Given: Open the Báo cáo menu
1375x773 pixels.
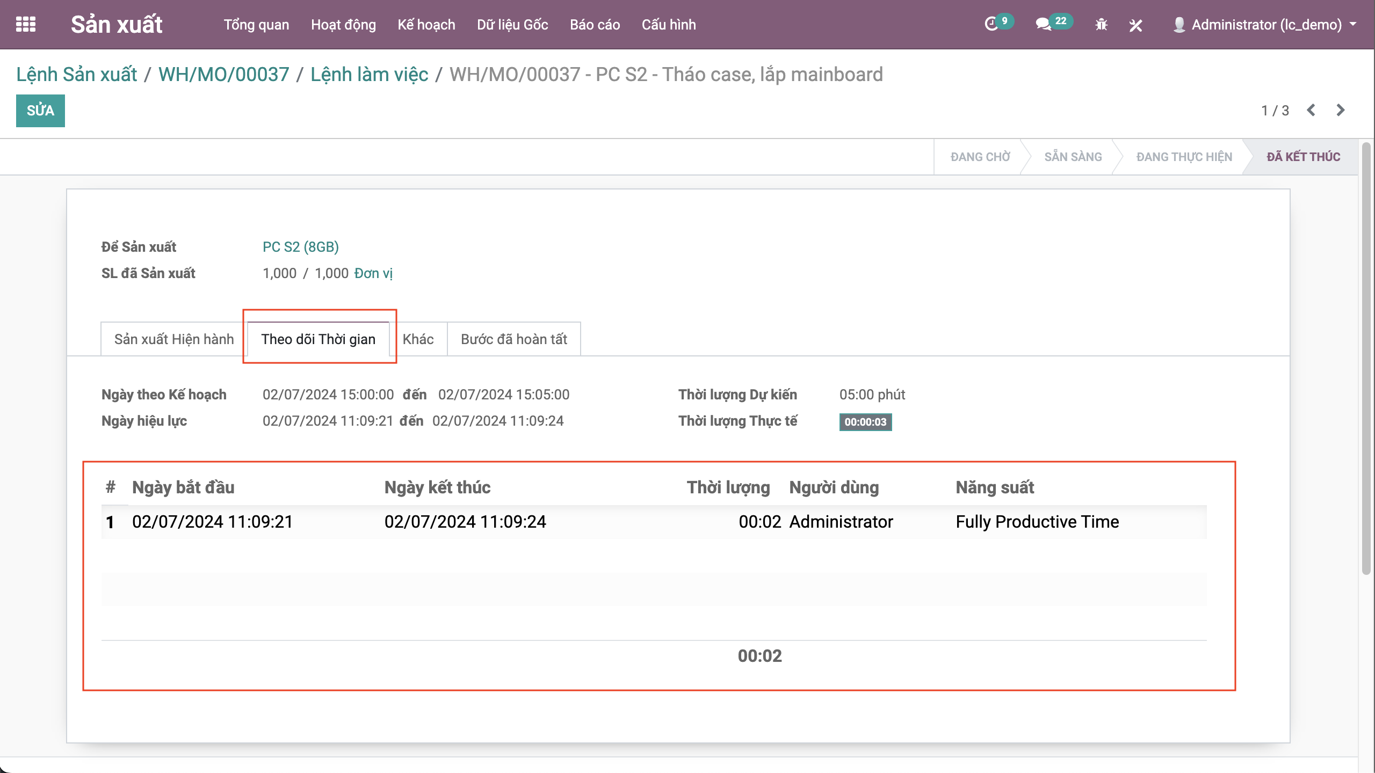Looking at the screenshot, I should tap(595, 25).
